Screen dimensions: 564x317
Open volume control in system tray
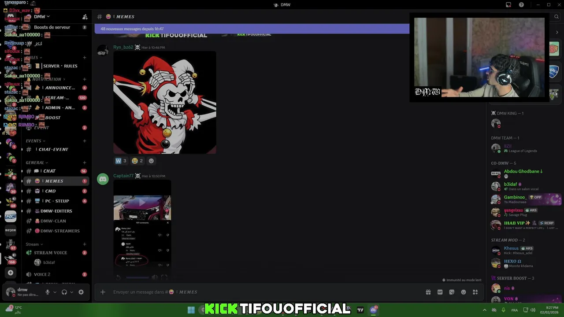(x=533, y=310)
